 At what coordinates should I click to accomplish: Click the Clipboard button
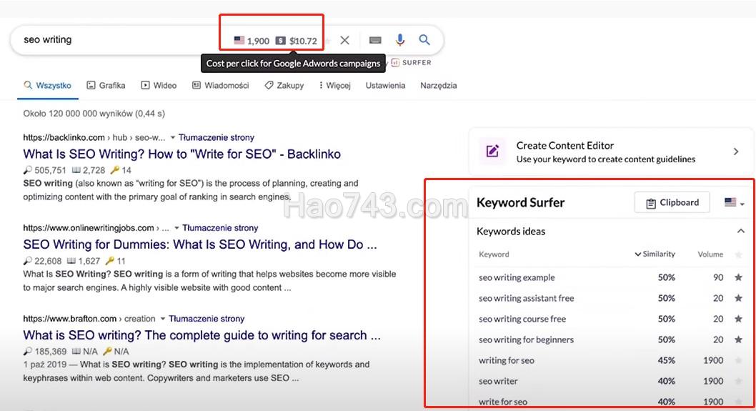672,202
